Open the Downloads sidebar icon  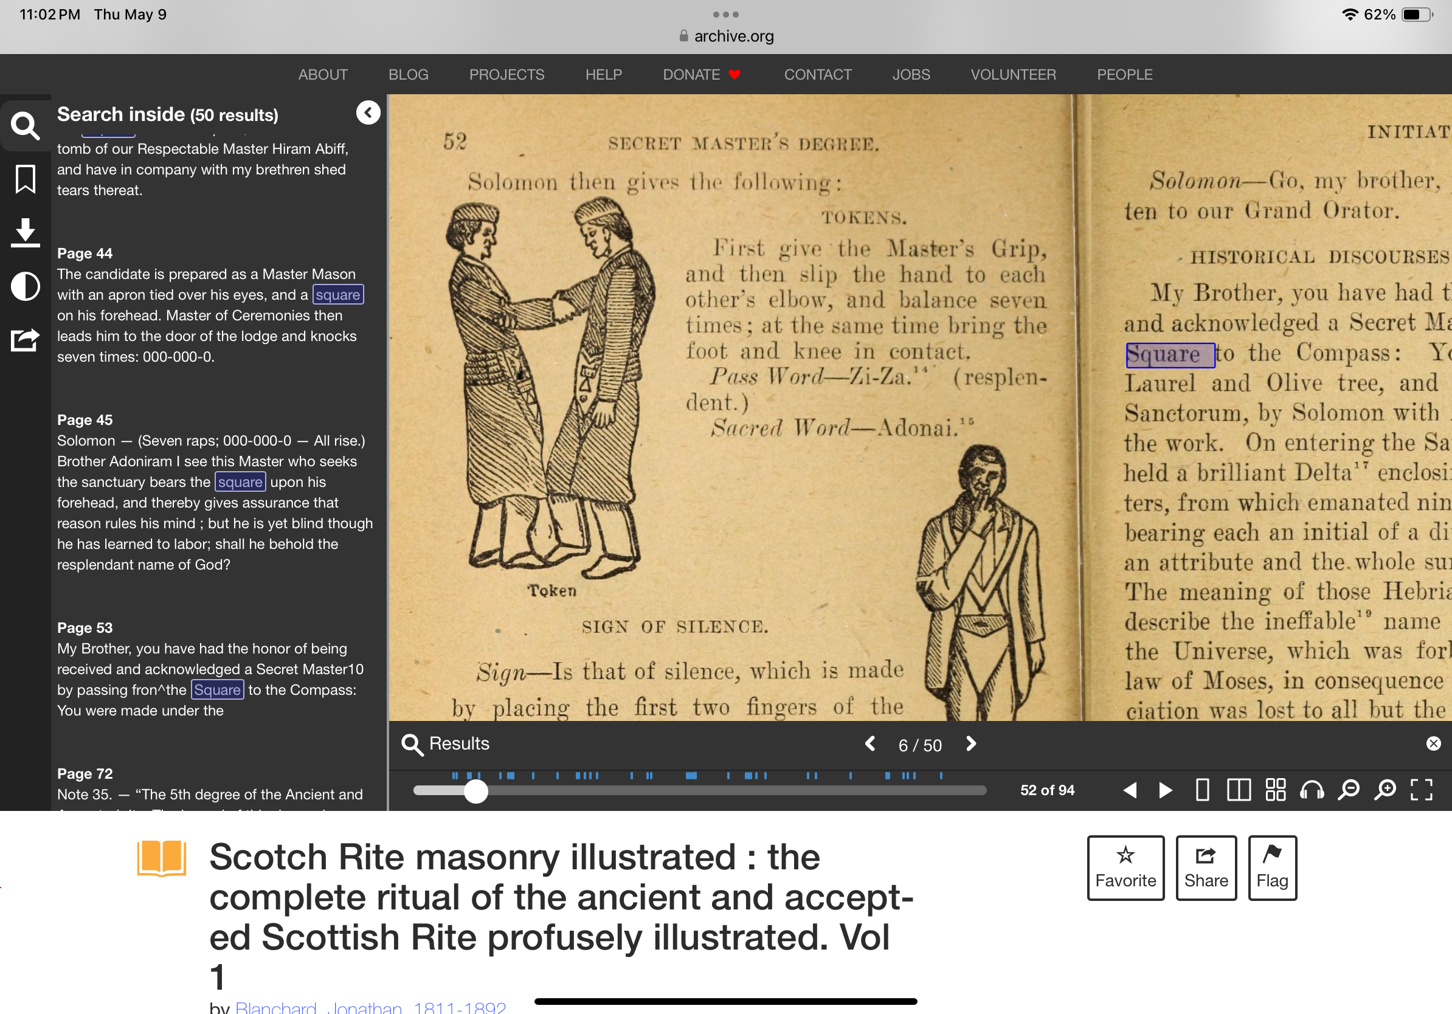point(26,233)
